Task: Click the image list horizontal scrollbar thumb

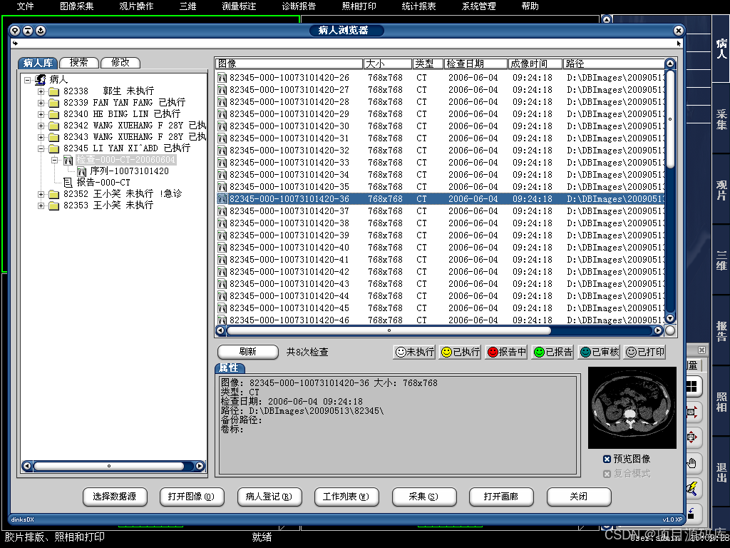Action: click(389, 330)
